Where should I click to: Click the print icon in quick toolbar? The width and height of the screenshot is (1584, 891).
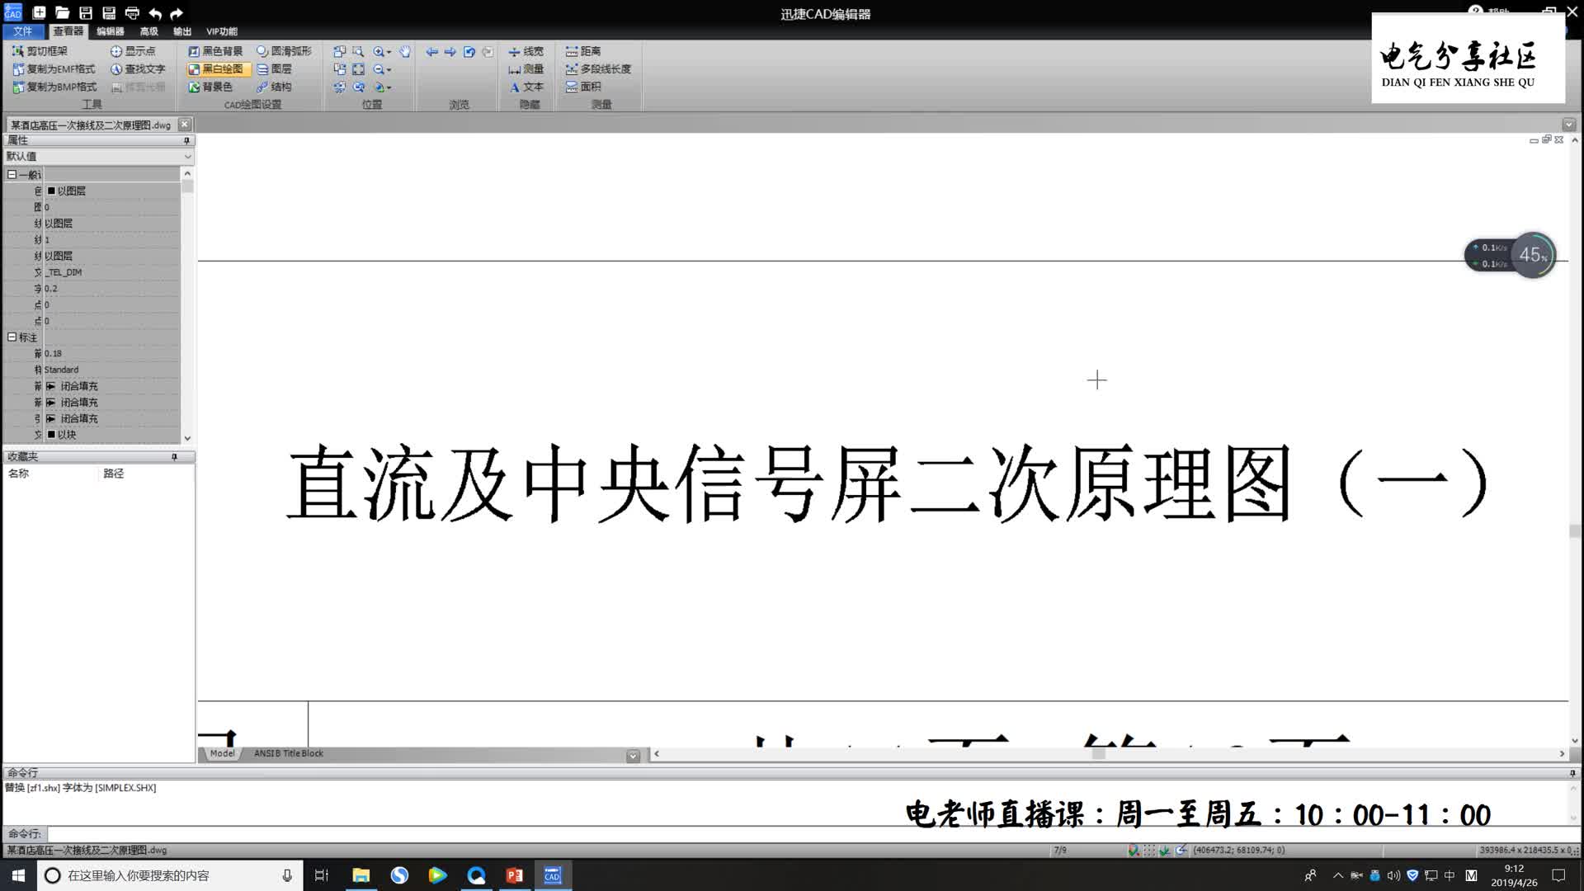pos(132,13)
